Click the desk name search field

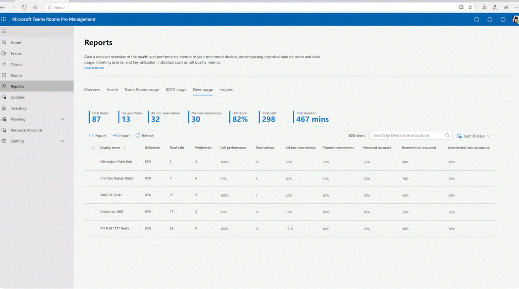[x=406, y=135]
